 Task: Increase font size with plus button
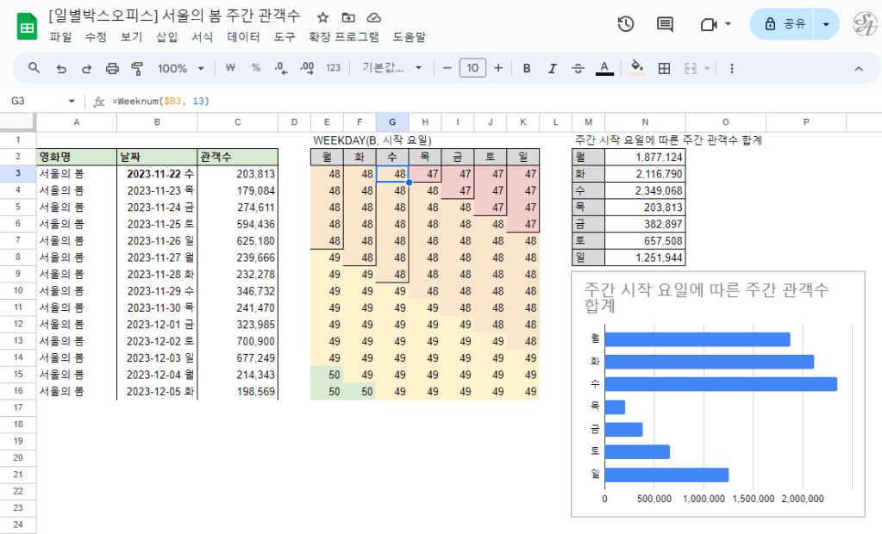coord(498,68)
